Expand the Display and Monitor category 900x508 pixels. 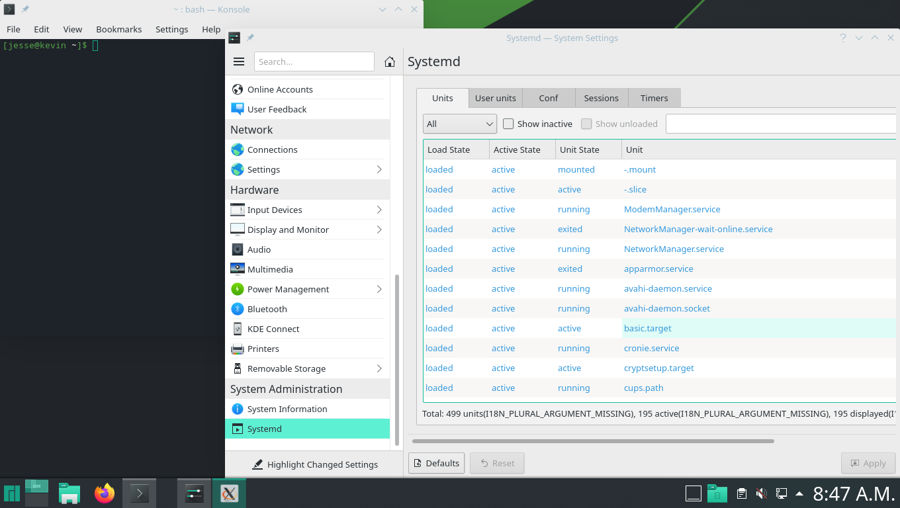379,230
